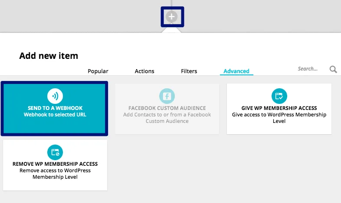Click 'Give access to WordPress Membership' description
Viewport: 341px width, 203px height.
click(279, 115)
